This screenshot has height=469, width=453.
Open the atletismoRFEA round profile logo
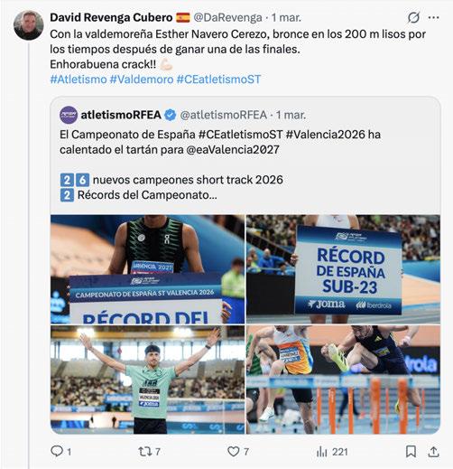[x=69, y=115]
